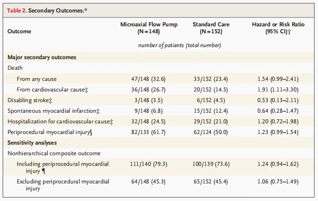Select the Major secondary outcomes section heading
The width and height of the screenshot is (318, 201).
pos(42,57)
